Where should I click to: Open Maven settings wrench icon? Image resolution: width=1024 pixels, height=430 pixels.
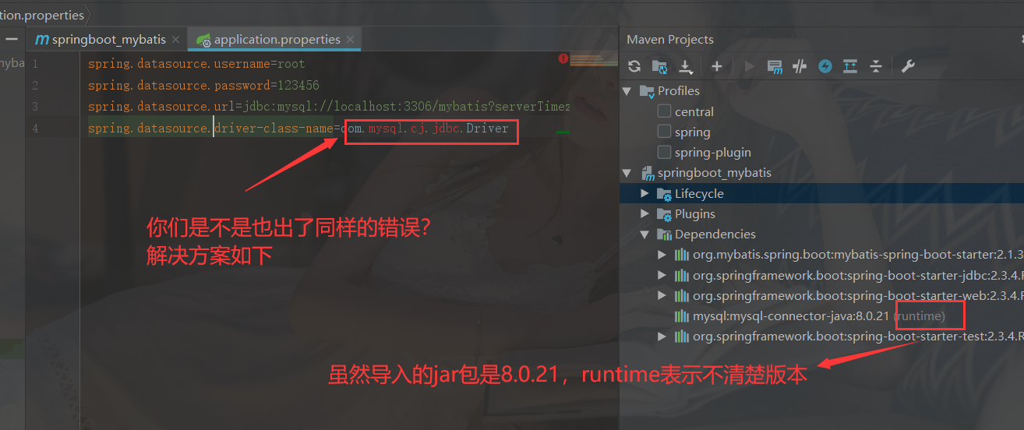click(x=908, y=66)
